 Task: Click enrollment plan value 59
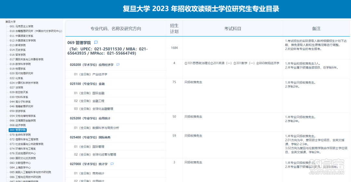[x=174, y=135]
